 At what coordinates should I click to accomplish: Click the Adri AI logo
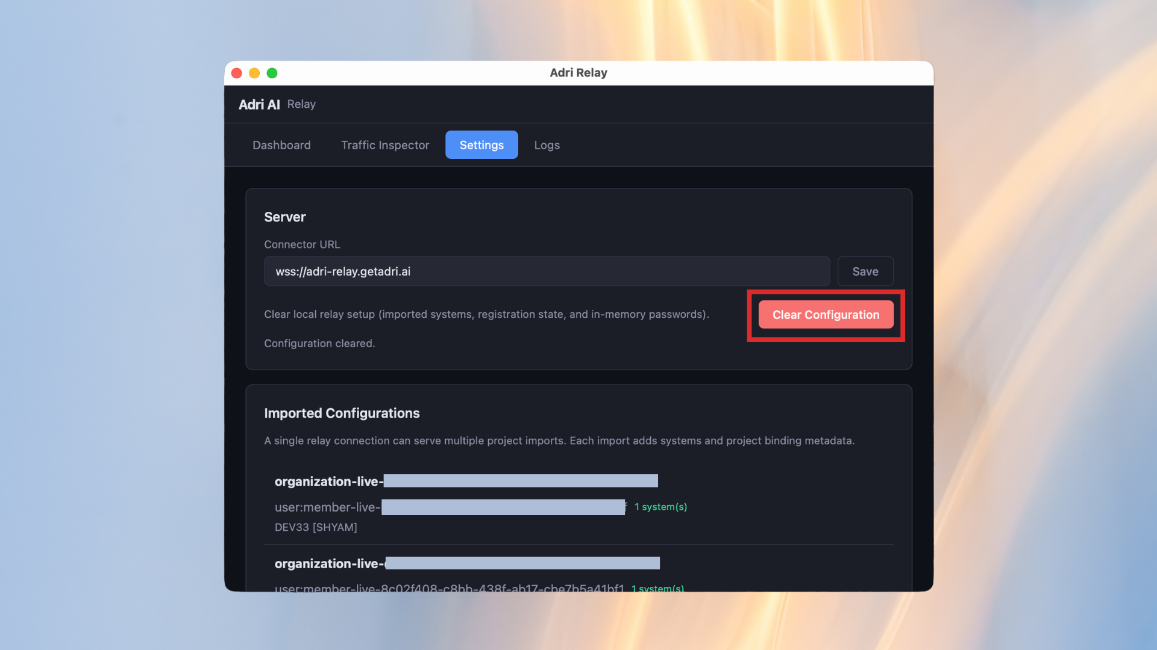pos(259,104)
